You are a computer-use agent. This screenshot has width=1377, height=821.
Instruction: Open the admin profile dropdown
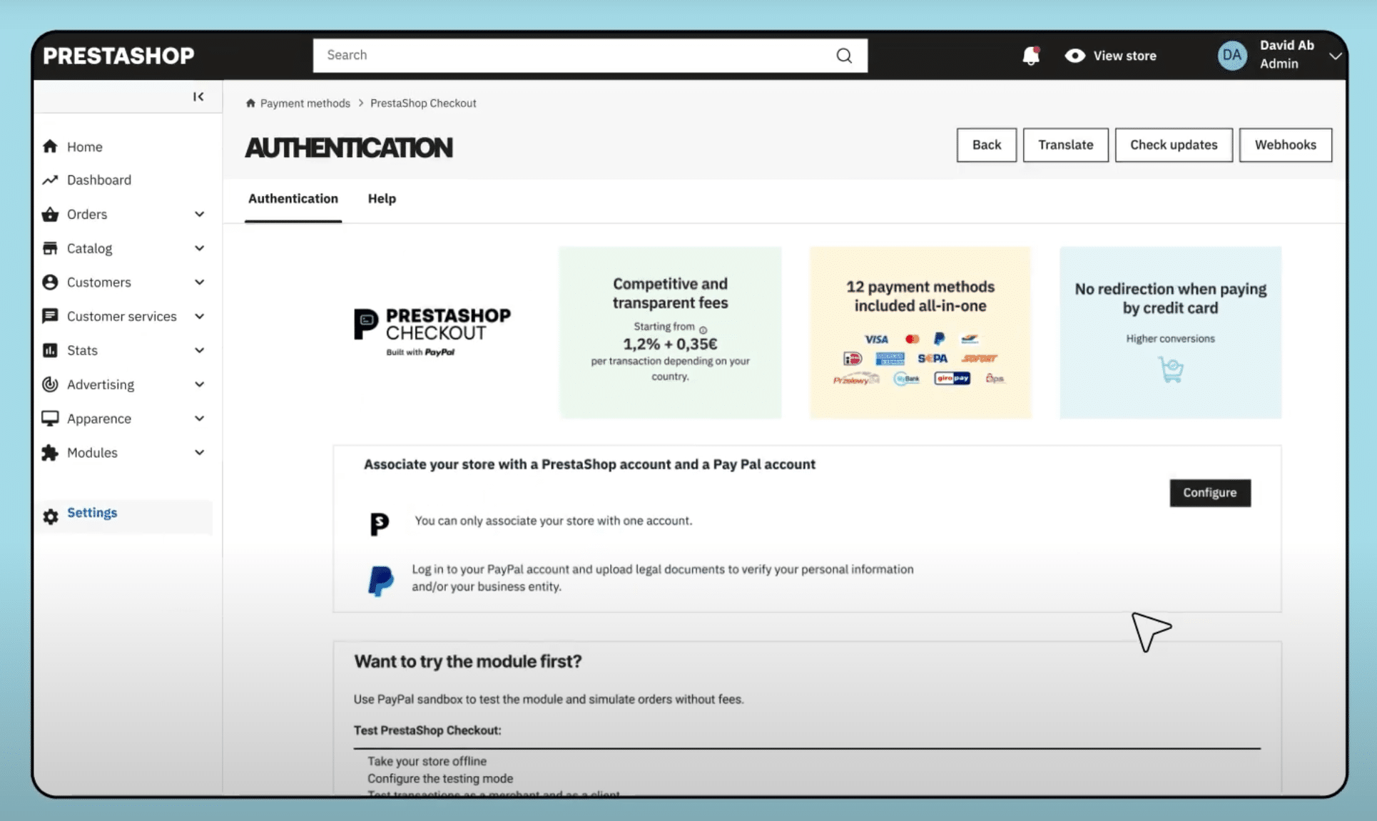pyautogui.click(x=1334, y=55)
